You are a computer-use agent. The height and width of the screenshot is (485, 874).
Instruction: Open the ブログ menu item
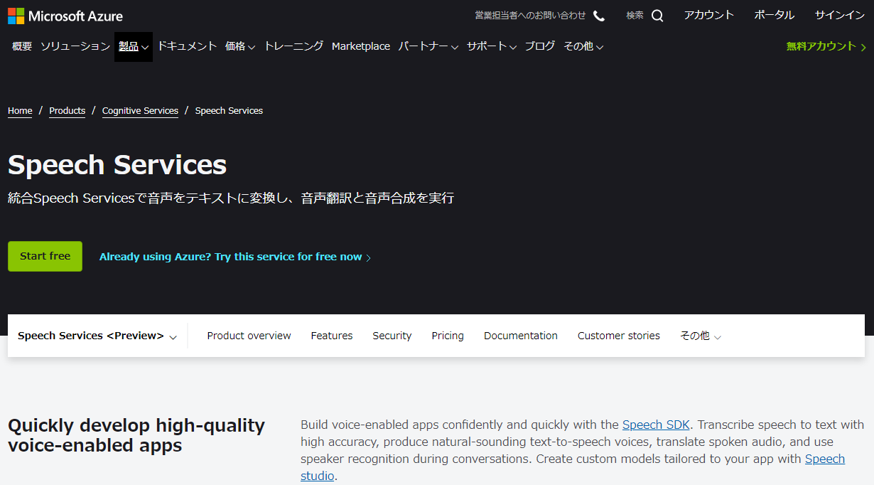pyautogui.click(x=540, y=46)
